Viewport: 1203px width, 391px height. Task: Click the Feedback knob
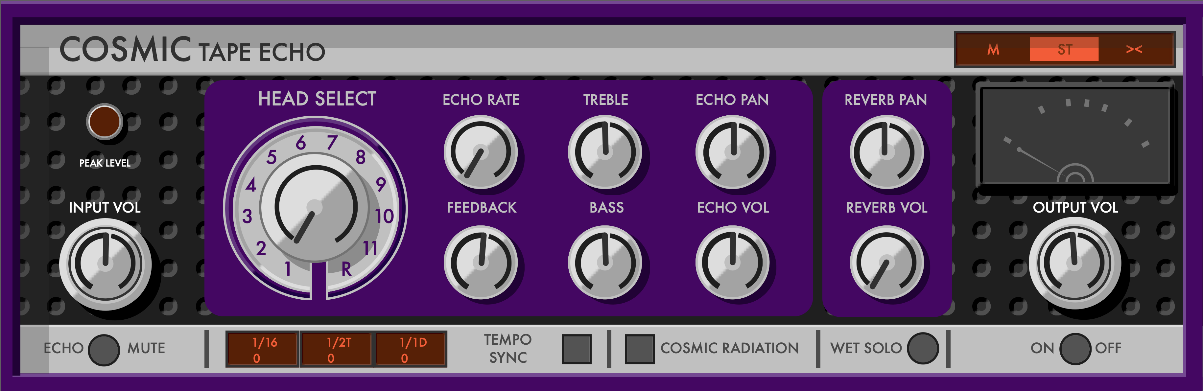[481, 262]
